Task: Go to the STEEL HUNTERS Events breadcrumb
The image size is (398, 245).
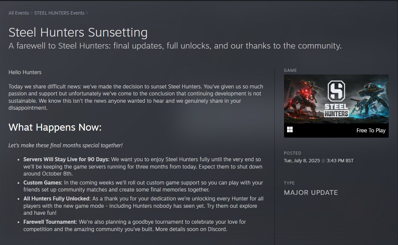Action: point(59,13)
